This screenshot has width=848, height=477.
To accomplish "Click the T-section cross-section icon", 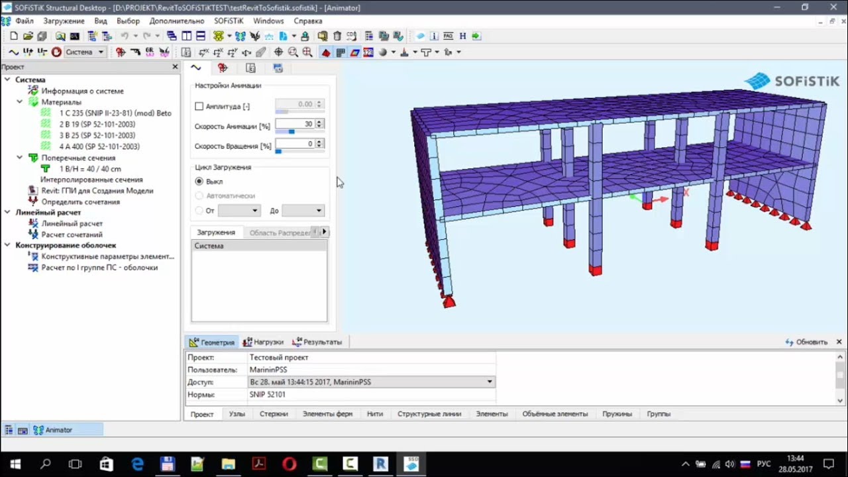I will tap(426, 52).
